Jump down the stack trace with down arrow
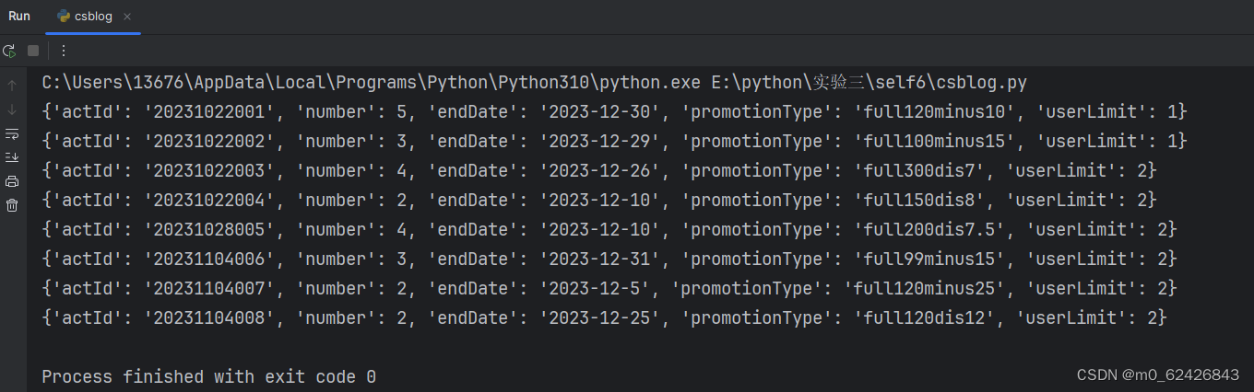The image size is (1254, 392). pos(12,110)
